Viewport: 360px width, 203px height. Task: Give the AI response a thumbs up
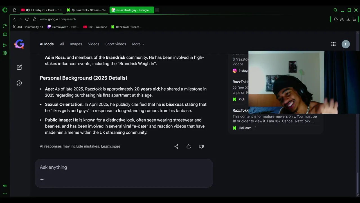[189, 147]
